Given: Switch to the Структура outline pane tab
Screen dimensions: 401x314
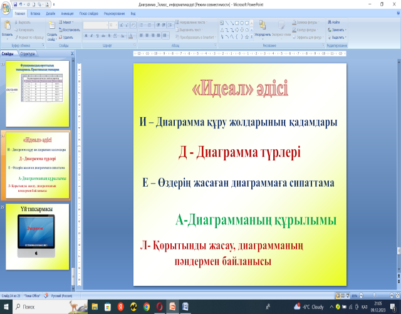Looking at the screenshot, I should click(28, 54).
